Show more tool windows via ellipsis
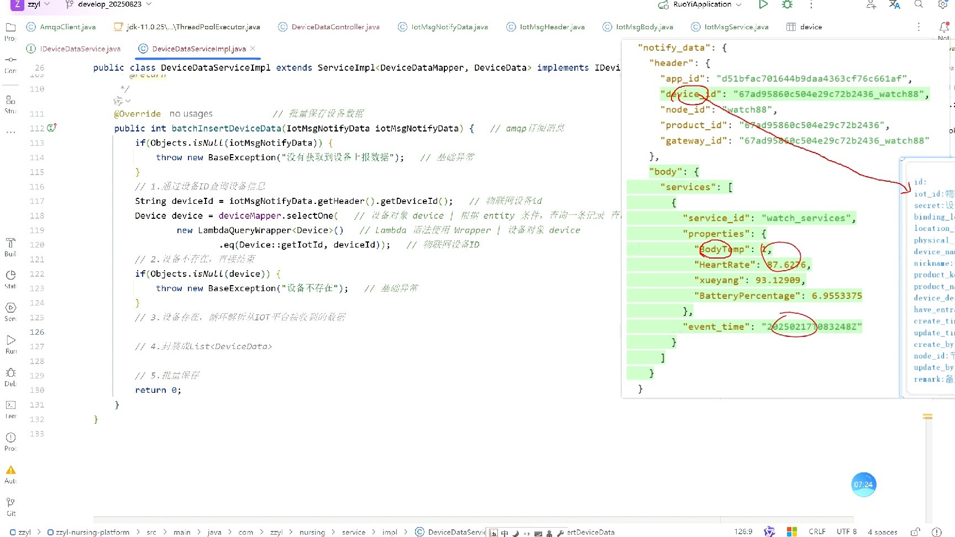The height and width of the screenshot is (537, 955). [11, 132]
